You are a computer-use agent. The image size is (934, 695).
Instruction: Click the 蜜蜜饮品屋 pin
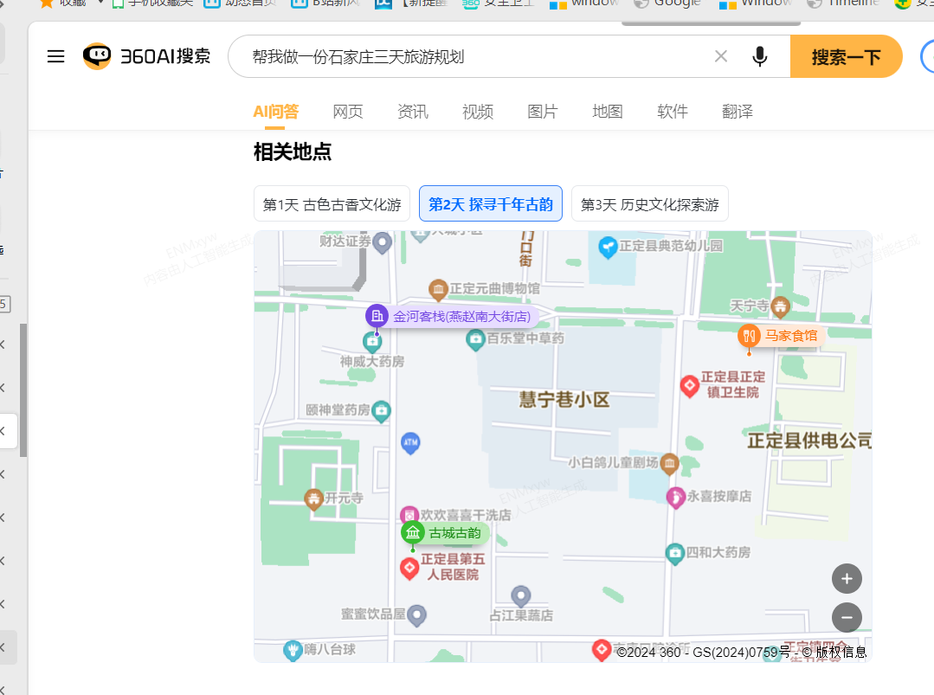417,615
